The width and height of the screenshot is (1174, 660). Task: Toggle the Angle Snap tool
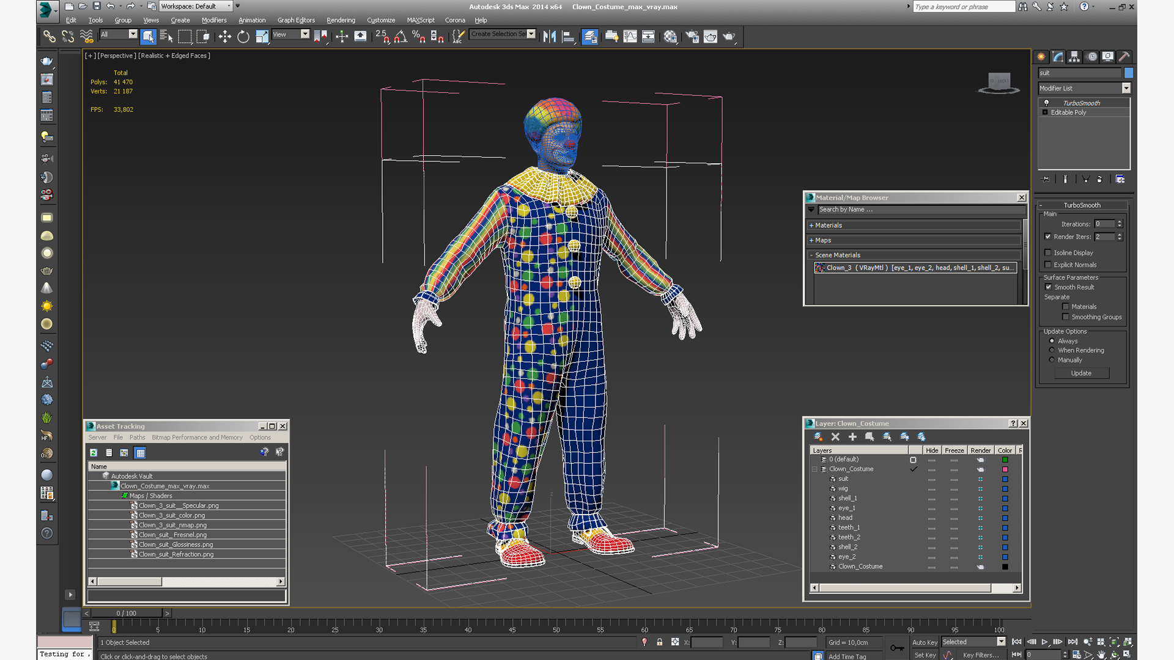pyautogui.click(x=401, y=37)
